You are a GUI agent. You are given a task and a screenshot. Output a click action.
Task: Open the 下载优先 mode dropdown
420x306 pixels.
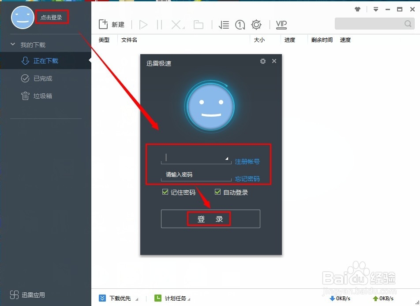(118, 298)
